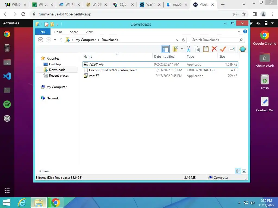This screenshot has width=278, height=208.
Task: Select Recent places in navigation pane
Action: 59,76
